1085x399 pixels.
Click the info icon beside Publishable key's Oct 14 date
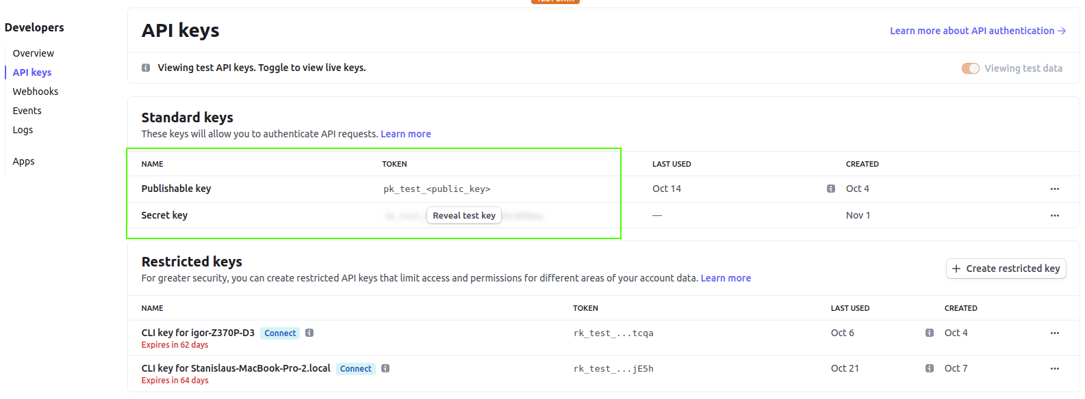pyautogui.click(x=831, y=189)
